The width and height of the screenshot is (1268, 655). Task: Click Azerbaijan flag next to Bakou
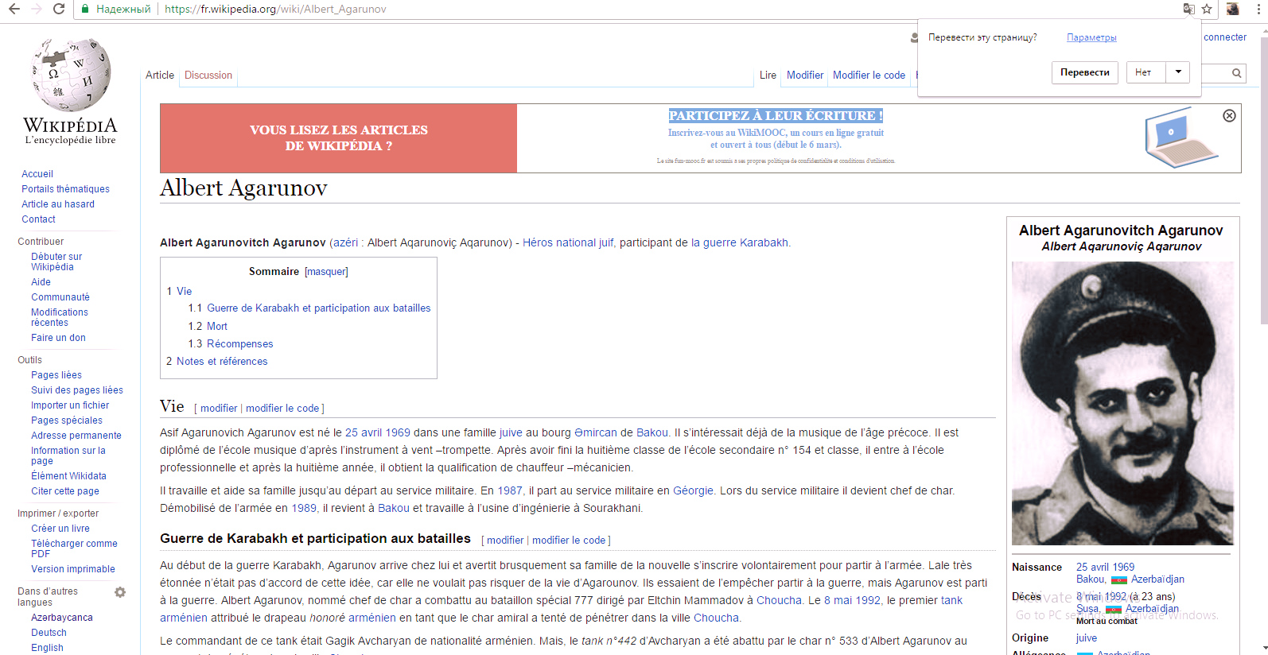pyautogui.click(x=1118, y=579)
